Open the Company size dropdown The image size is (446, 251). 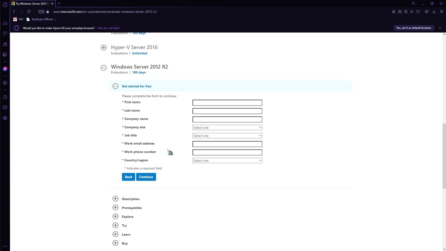(x=227, y=128)
